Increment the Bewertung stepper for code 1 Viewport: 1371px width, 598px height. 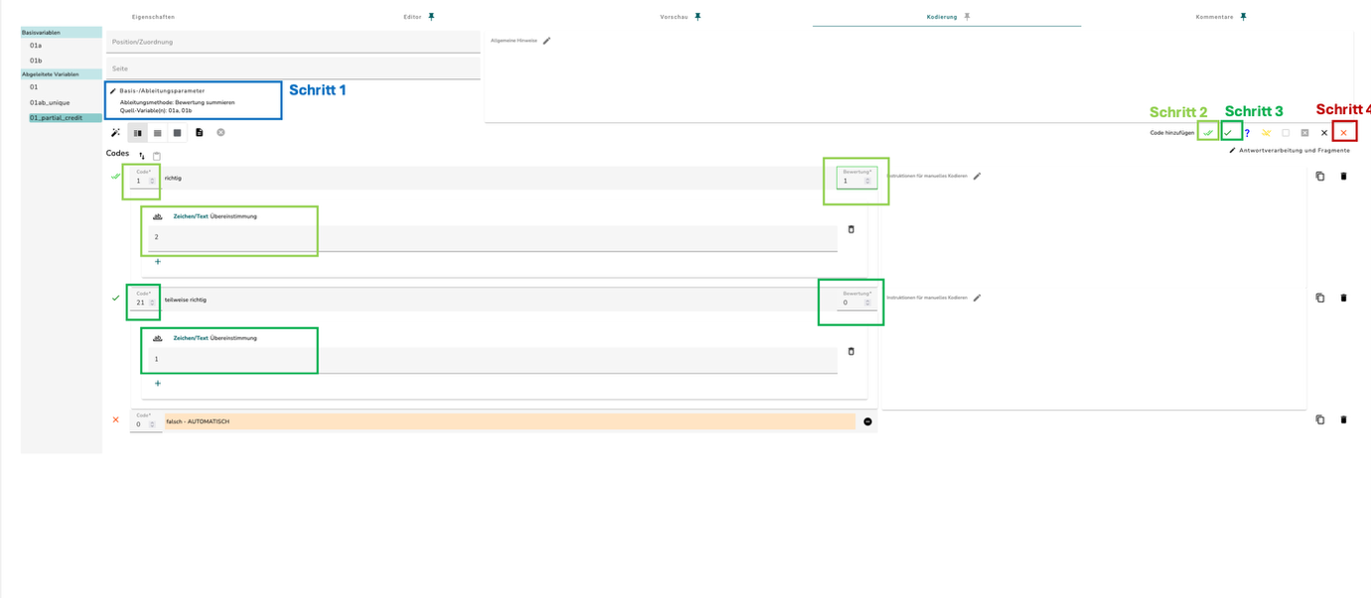[x=868, y=179]
